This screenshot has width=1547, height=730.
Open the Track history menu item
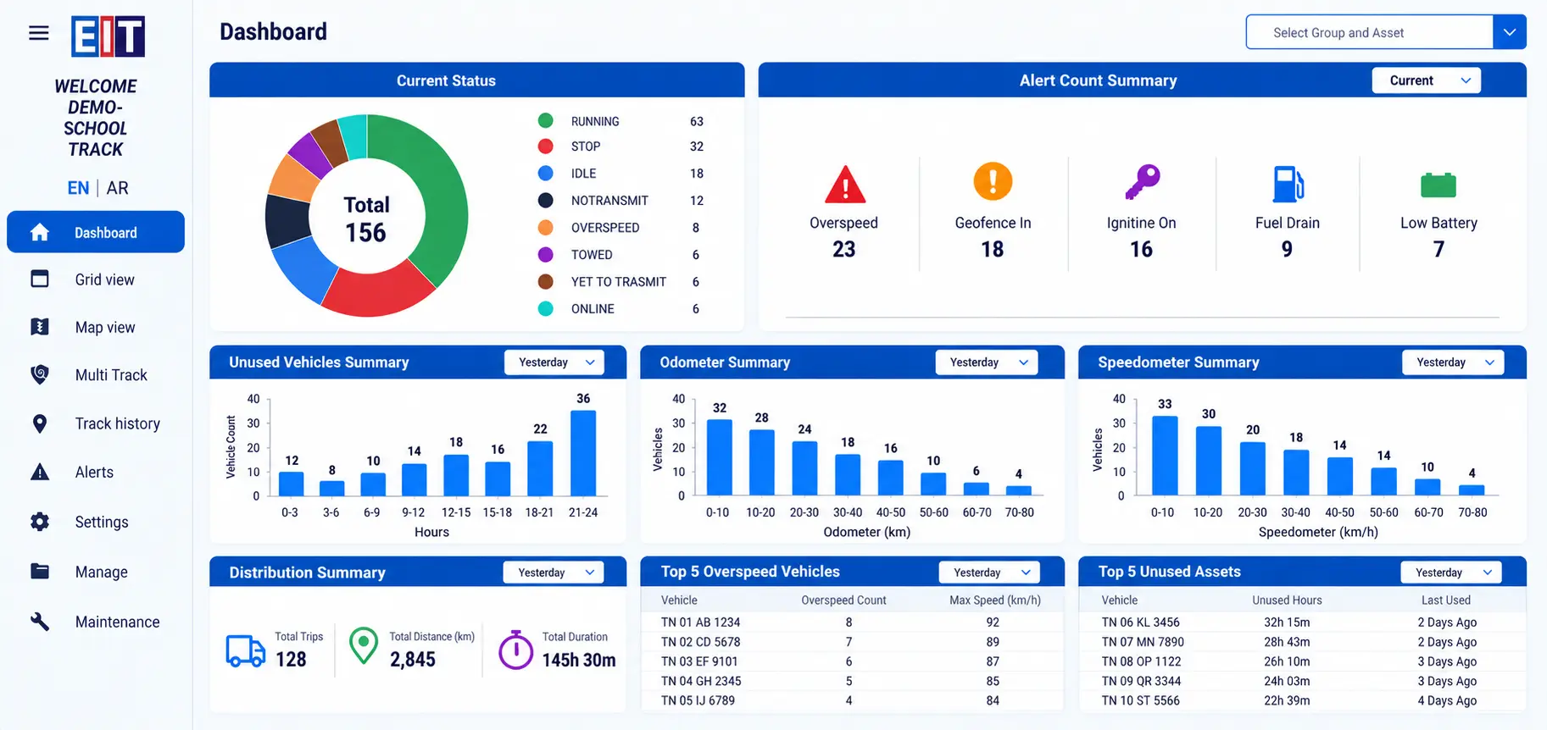coord(96,423)
